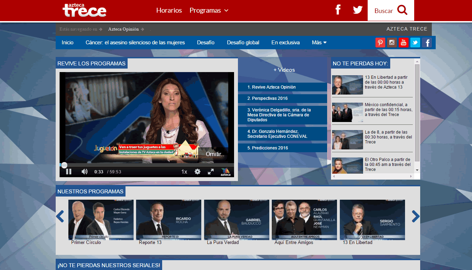Open the En exclusiva section
Image resolution: width=472 pixels, height=270 pixels.
click(x=286, y=43)
